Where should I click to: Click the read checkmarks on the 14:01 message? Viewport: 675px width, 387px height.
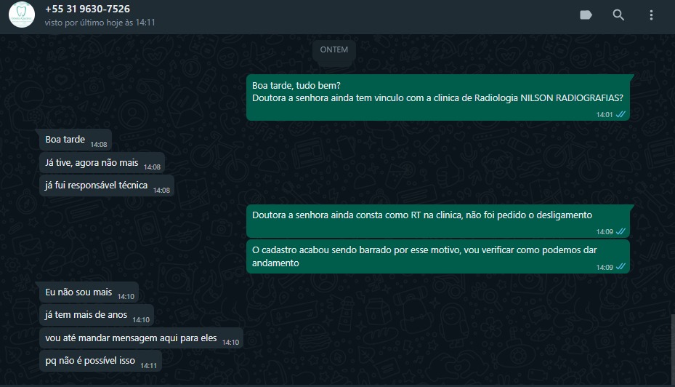(621, 114)
